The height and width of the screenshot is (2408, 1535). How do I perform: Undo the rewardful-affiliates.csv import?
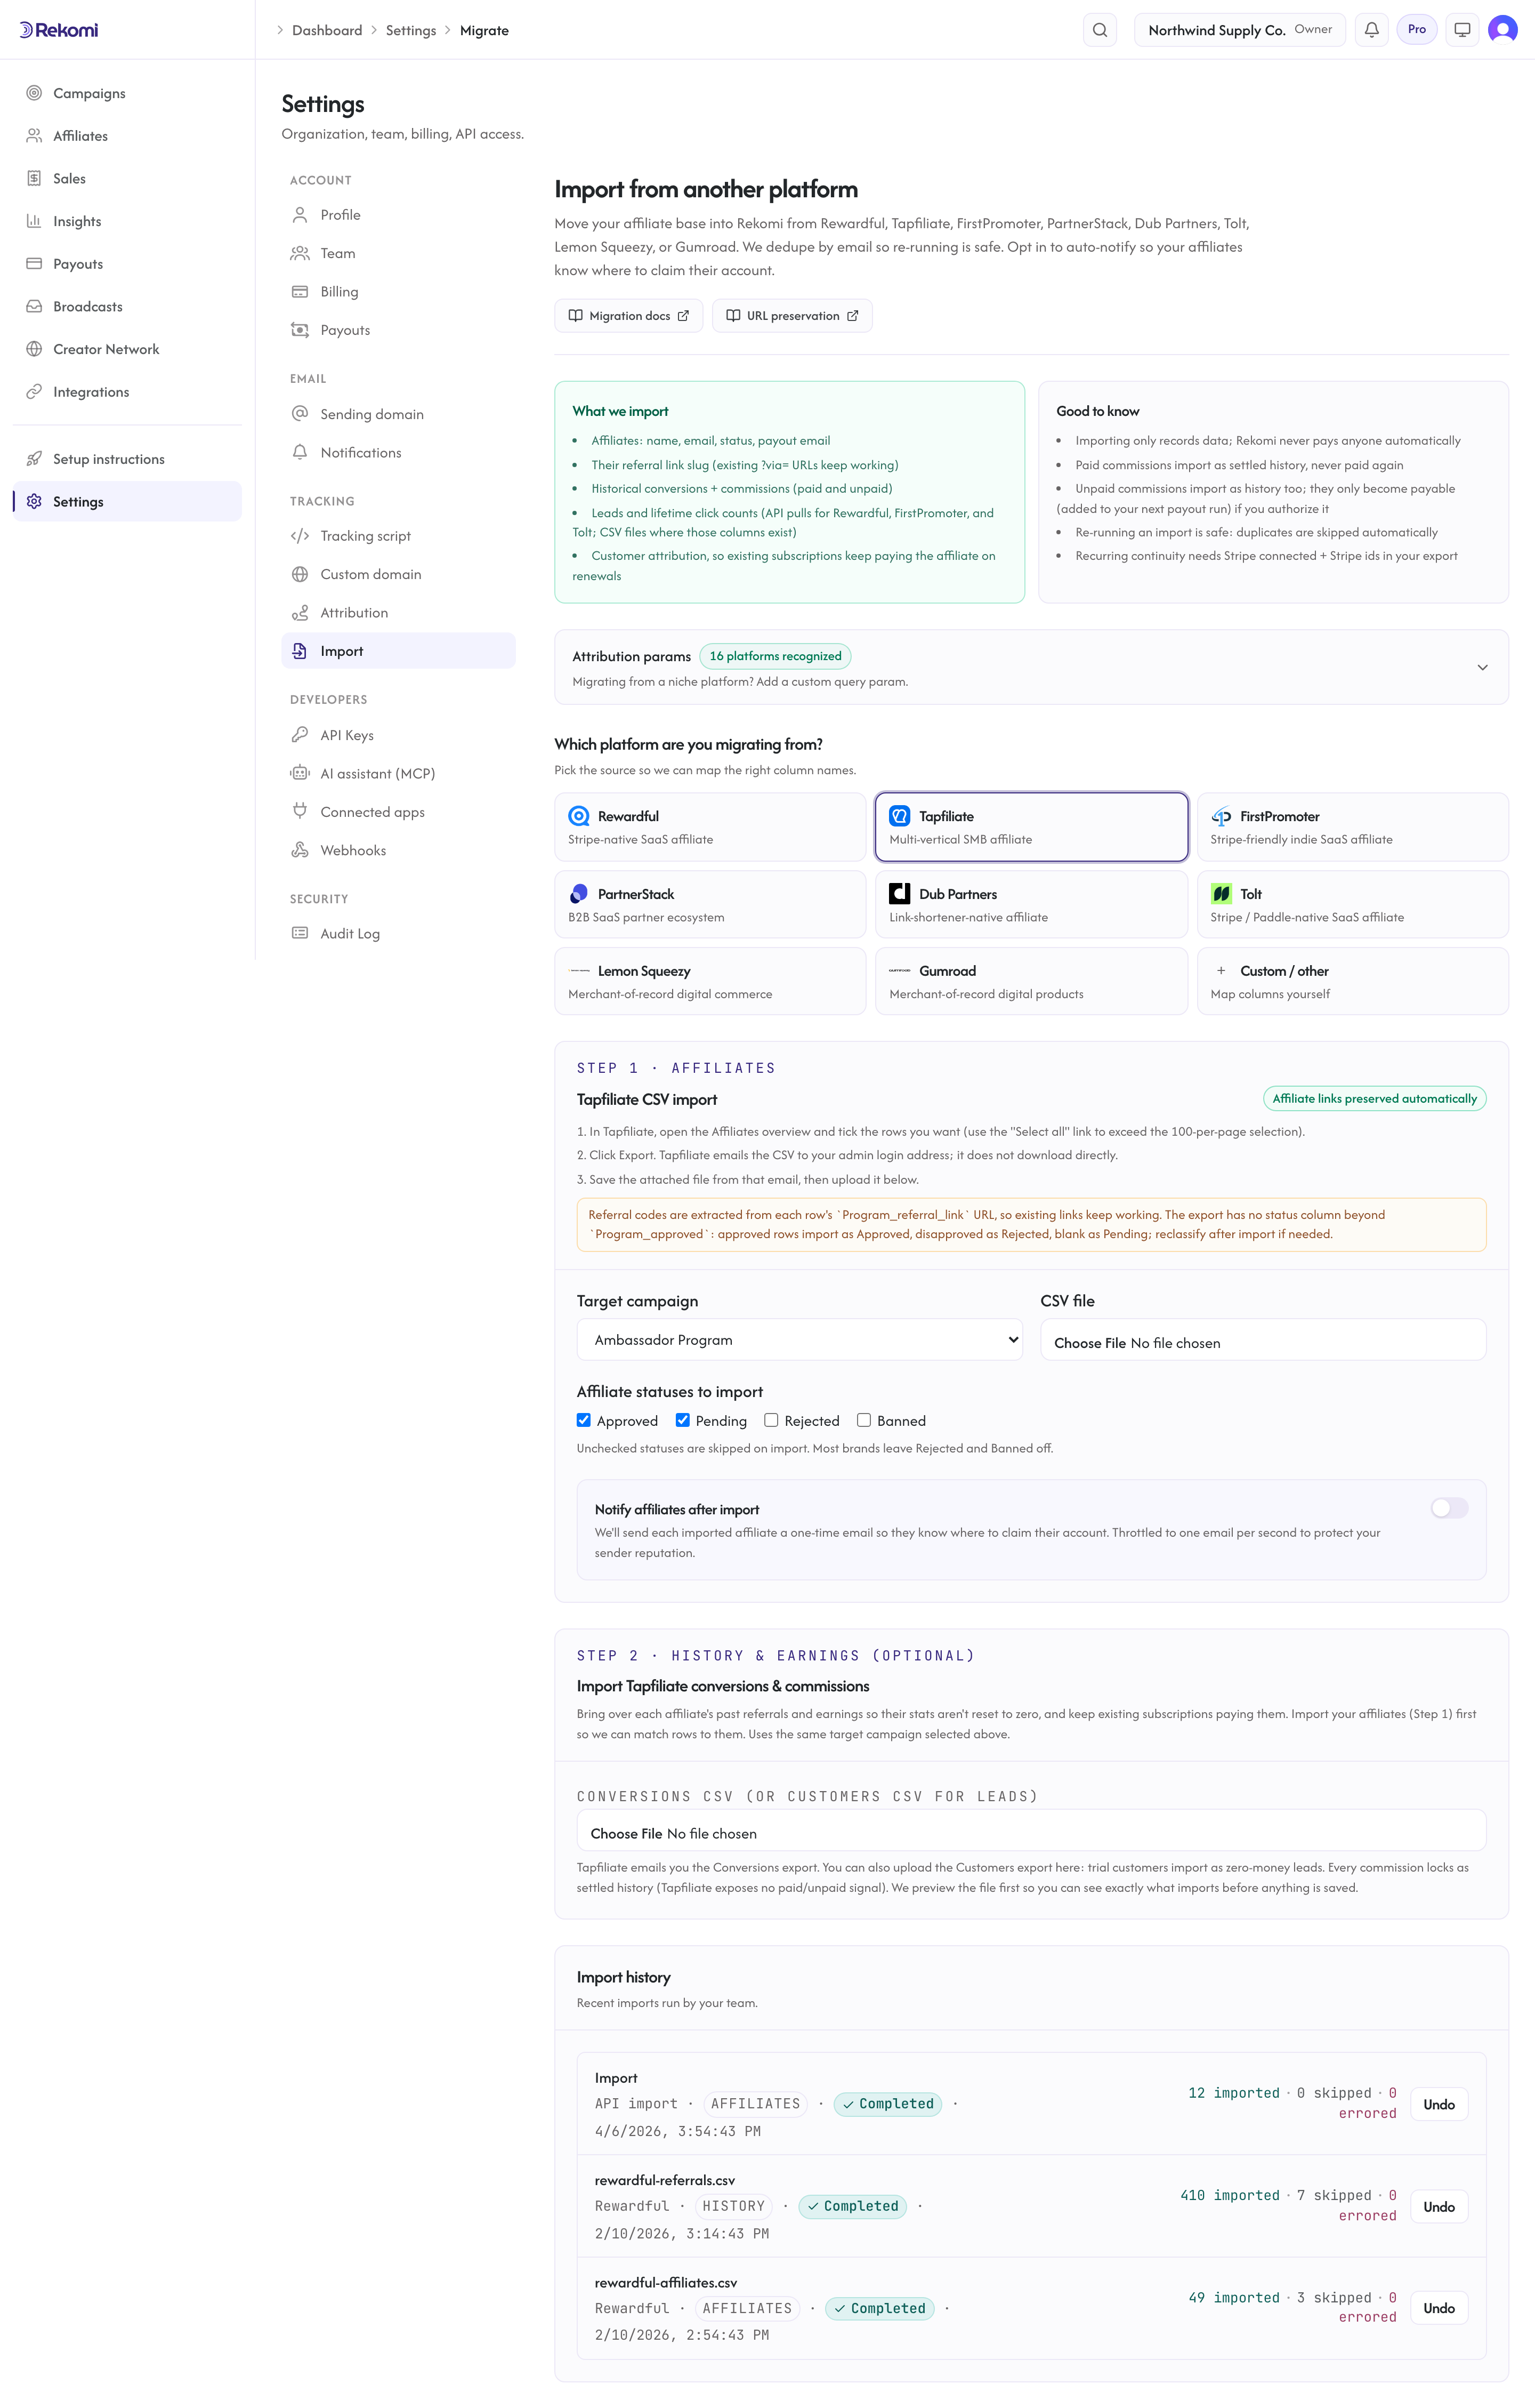pyautogui.click(x=1439, y=2308)
